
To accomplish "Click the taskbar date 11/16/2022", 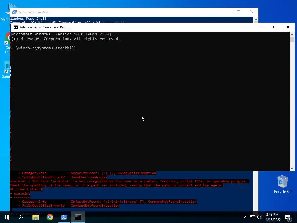I will click(272, 220).
